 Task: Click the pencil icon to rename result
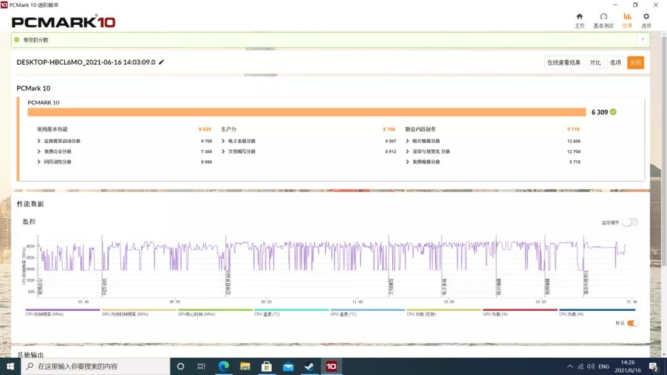162,62
